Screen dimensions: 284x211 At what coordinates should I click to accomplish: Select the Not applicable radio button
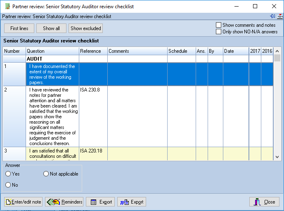[46, 174]
